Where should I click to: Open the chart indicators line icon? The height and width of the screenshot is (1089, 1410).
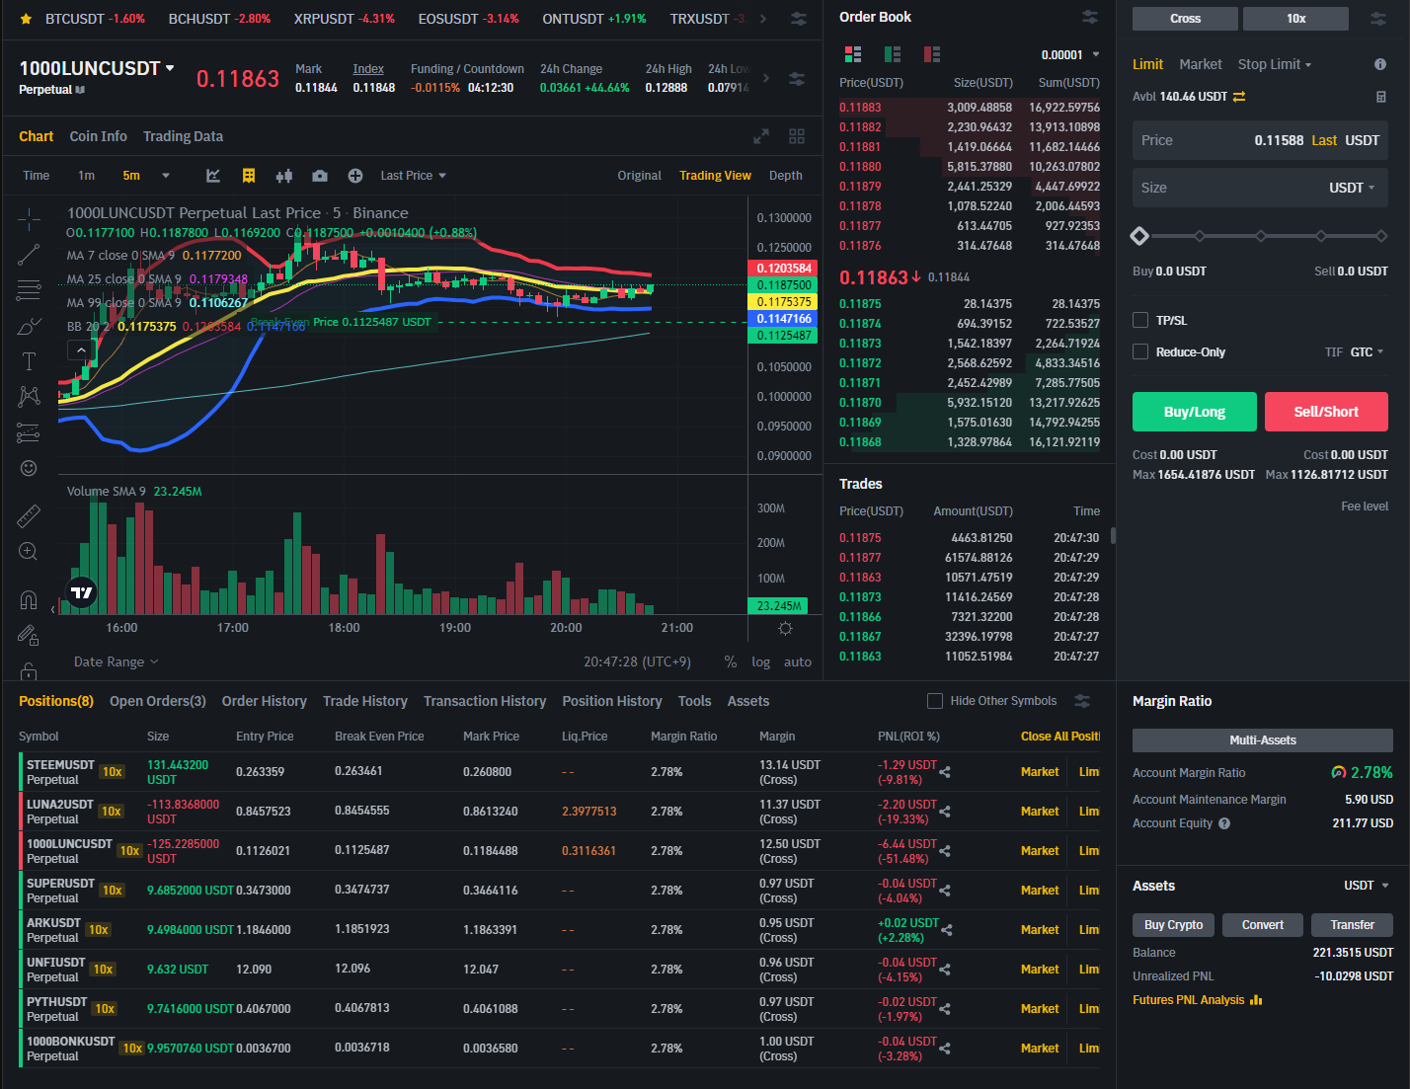(x=212, y=176)
